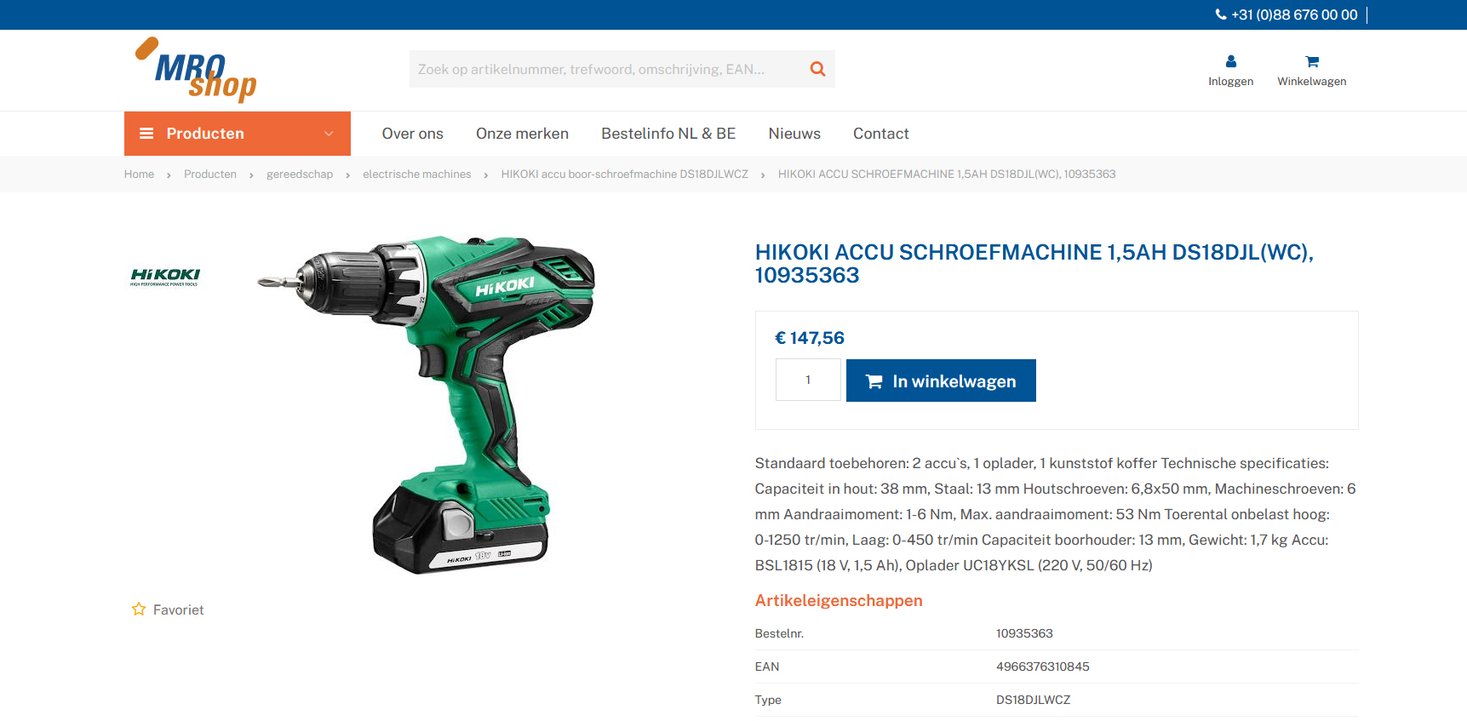Open the Over ons menu item
The image size is (1467, 721).
[412, 134]
